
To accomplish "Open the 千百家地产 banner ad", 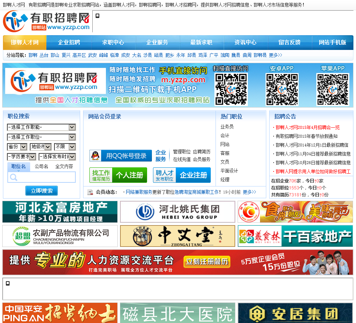I will [x=295, y=236].
